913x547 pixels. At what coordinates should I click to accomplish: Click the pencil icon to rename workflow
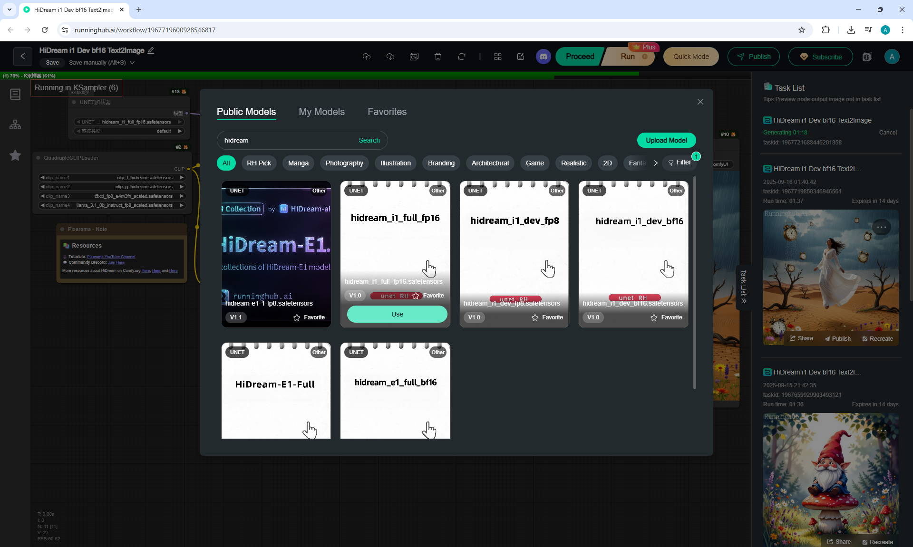click(x=151, y=50)
